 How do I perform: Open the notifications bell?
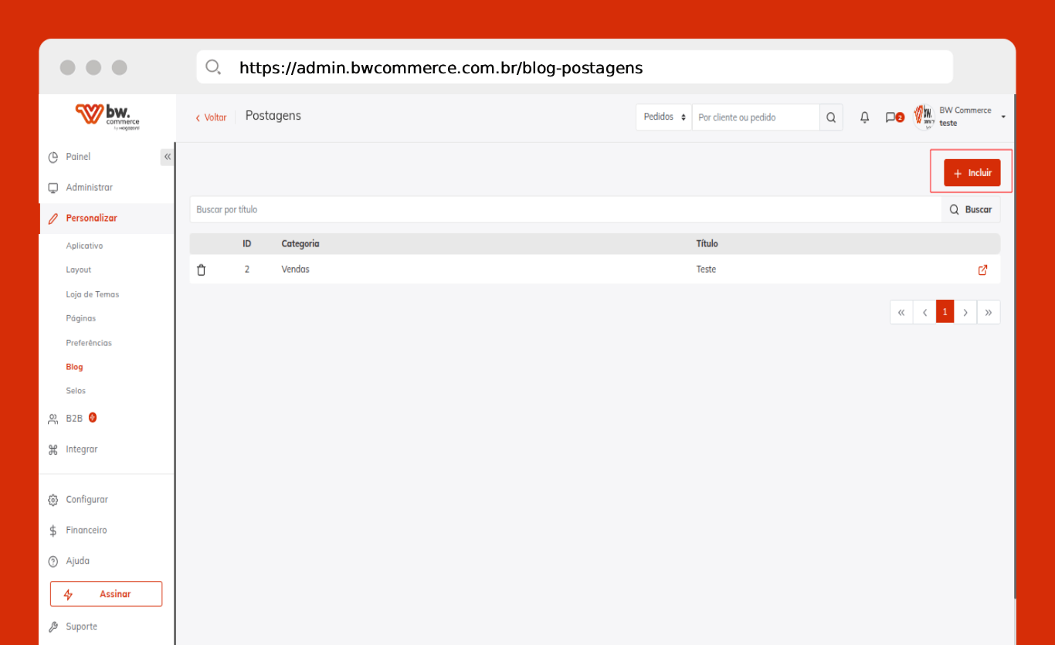click(865, 117)
